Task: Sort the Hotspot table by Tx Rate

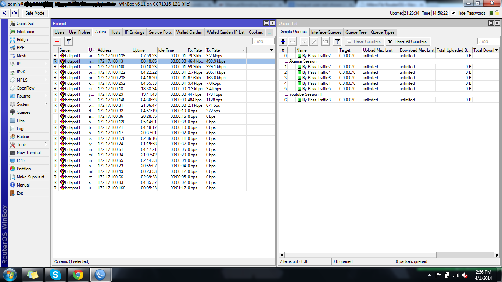Action: (226, 50)
